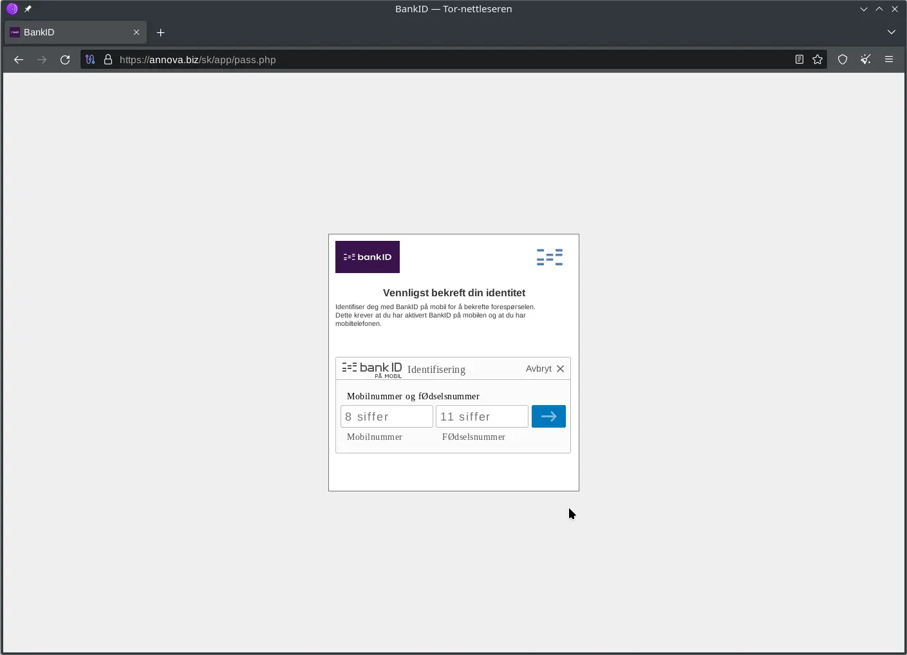The height and width of the screenshot is (655, 907).
Task: Click the blue BankID dashes icon
Action: pos(550,258)
